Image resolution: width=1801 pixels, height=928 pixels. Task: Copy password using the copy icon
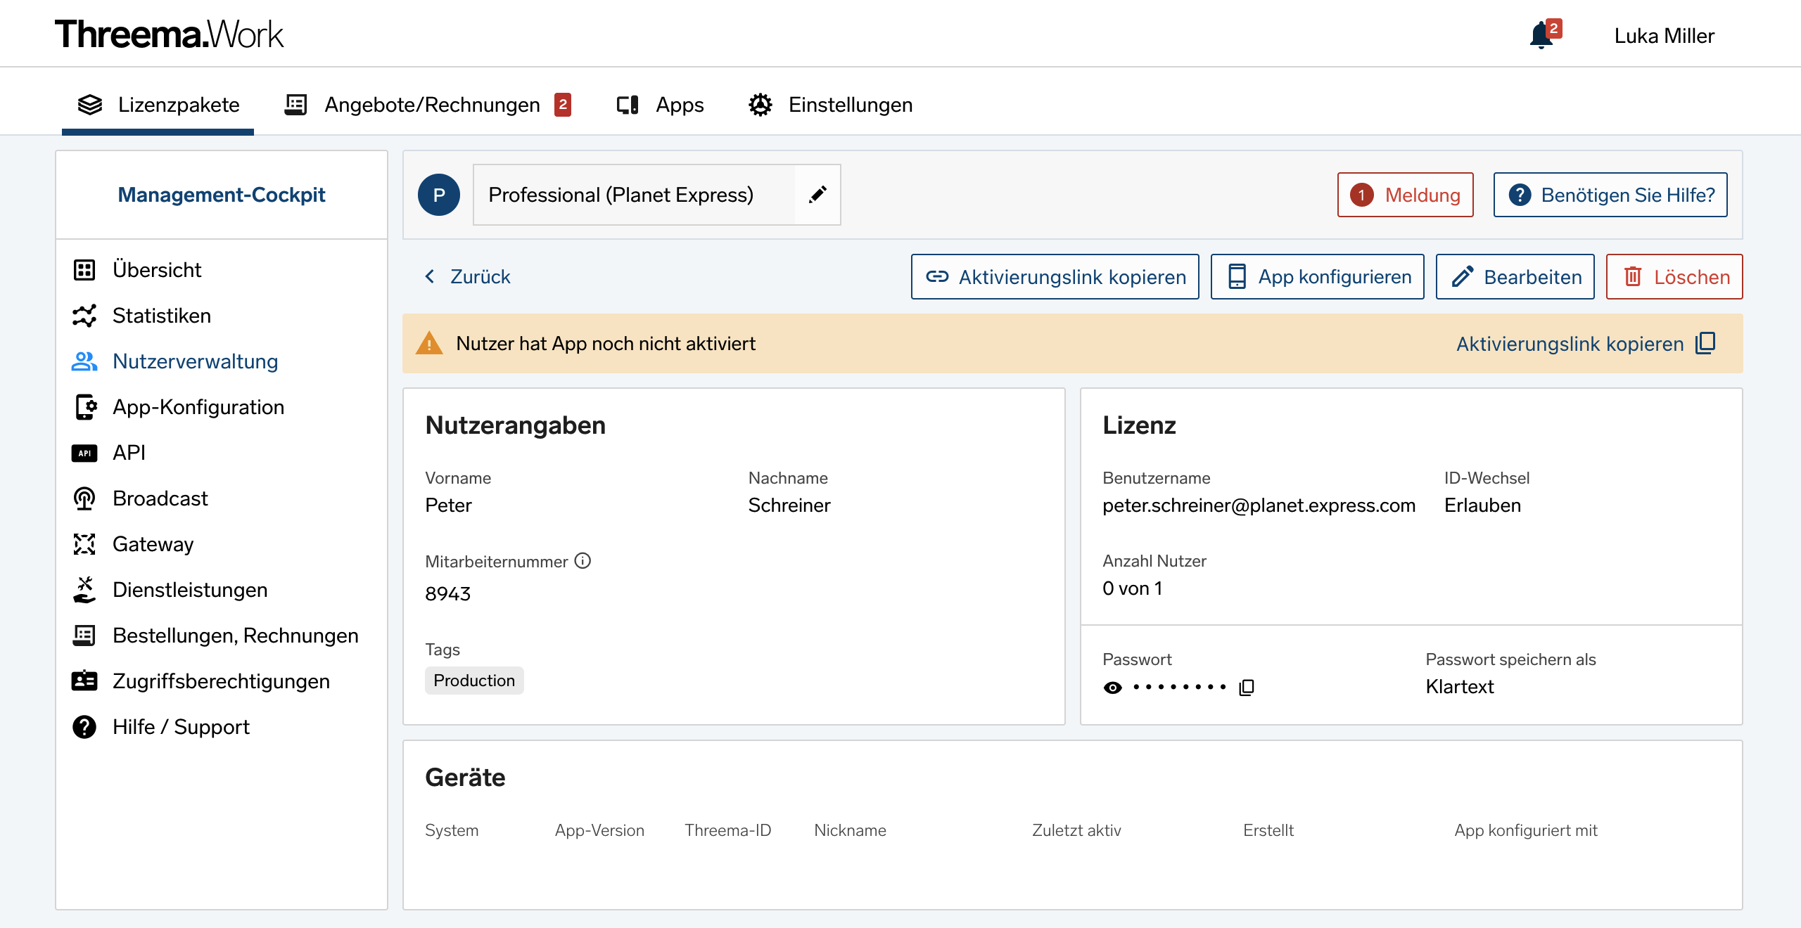pyautogui.click(x=1247, y=687)
